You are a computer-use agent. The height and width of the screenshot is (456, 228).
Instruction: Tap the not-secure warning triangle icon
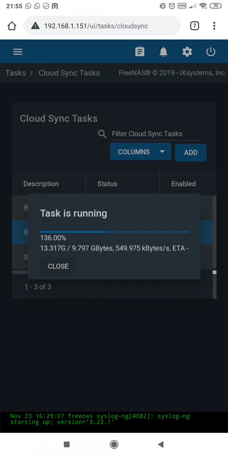coord(35,26)
